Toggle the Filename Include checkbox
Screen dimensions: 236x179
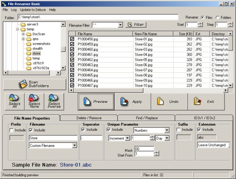click(31, 130)
